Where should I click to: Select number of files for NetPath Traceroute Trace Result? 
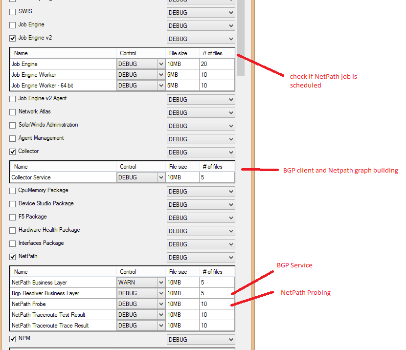tap(217, 326)
